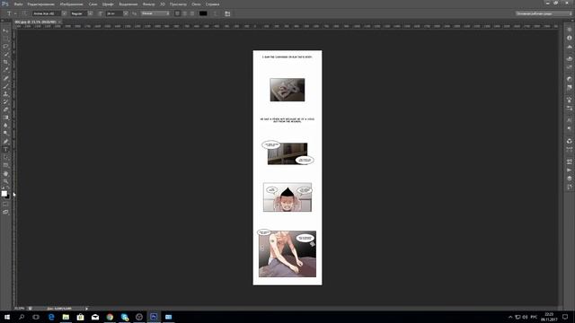Toggle Quick Mask mode
Image resolution: width=575 pixels, height=323 pixels.
pos(5,205)
